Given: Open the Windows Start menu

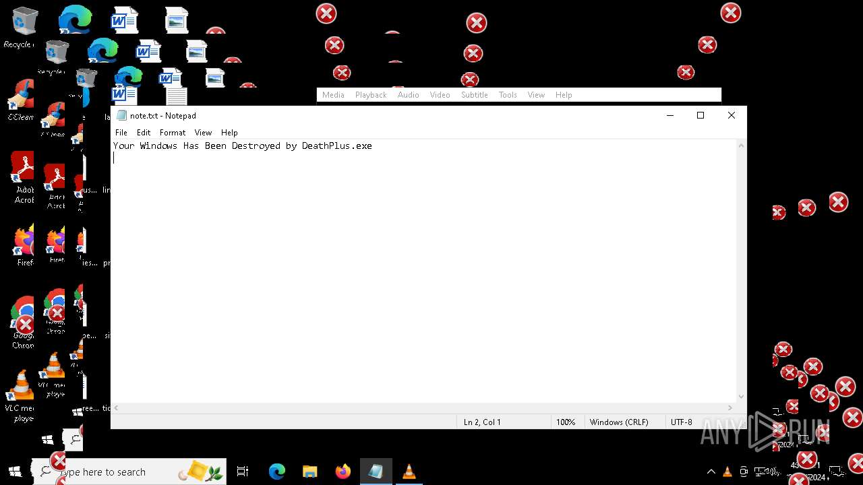Looking at the screenshot, I should pyautogui.click(x=16, y=472).
